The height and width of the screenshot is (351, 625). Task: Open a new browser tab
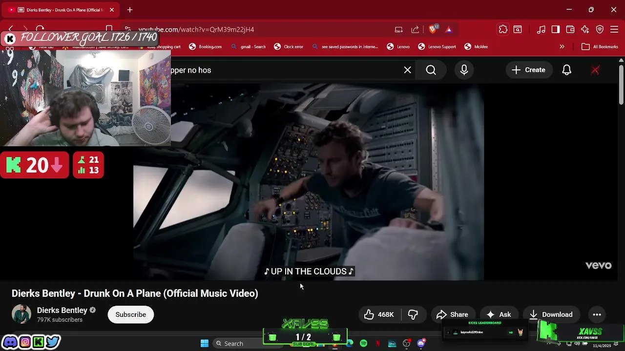130,10
